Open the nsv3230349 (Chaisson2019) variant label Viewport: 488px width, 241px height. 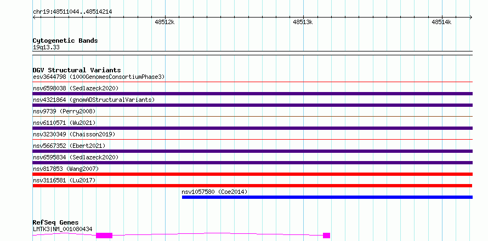[x=74, y=134]
